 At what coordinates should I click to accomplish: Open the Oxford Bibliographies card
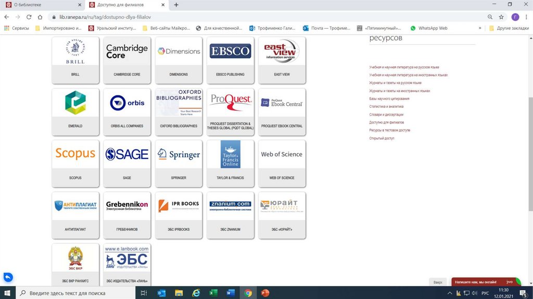pos(179,112)
